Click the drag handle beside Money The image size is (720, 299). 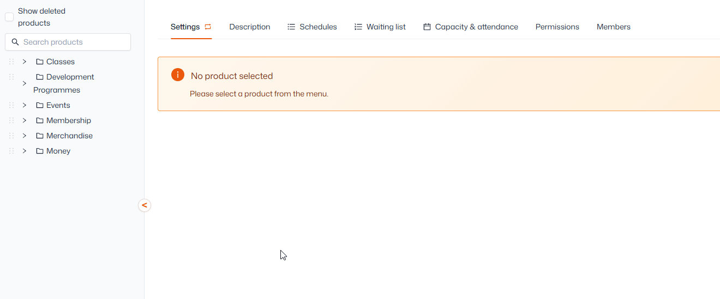pyautogui.click(x=11, y=151)
